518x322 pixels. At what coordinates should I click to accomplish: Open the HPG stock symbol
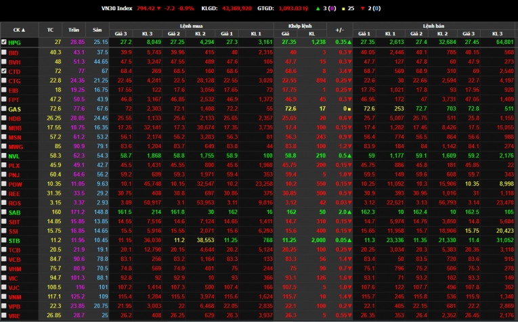tap(14, 43)
